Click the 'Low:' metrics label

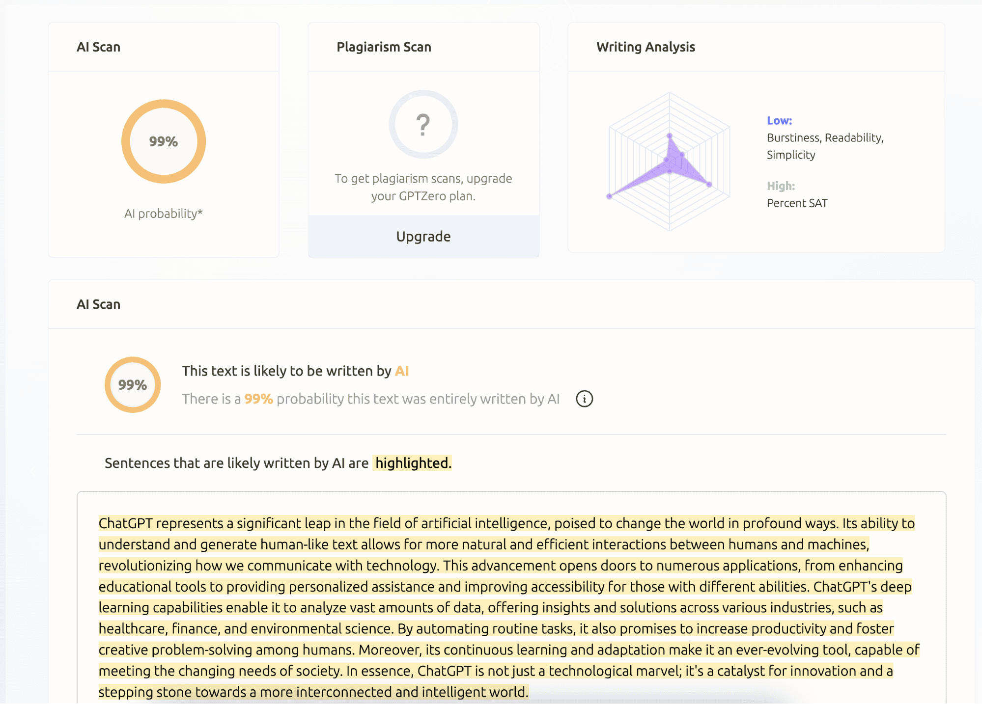779,121
